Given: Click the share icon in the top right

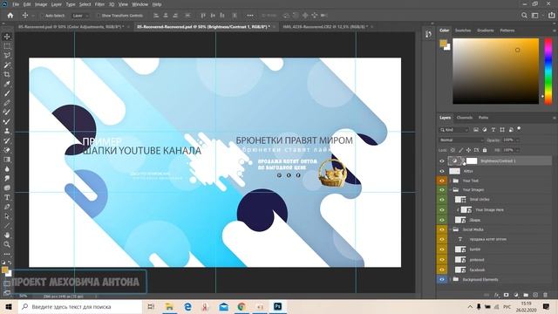Looking at the screenshot, I should tap(552, 16).
